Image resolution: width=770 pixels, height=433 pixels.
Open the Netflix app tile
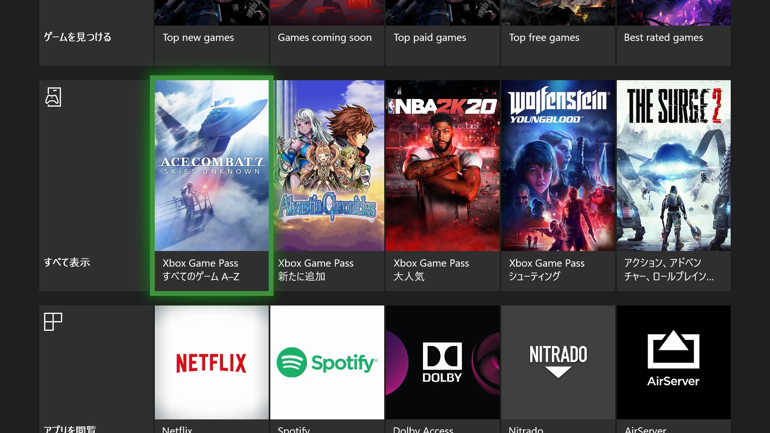coord(211,362)
